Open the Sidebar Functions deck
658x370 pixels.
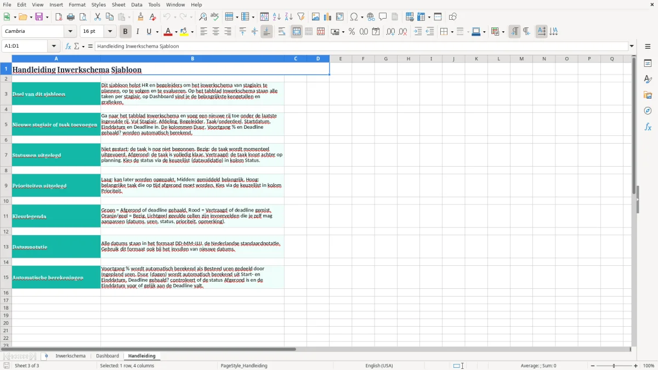(x=648, y=127)
